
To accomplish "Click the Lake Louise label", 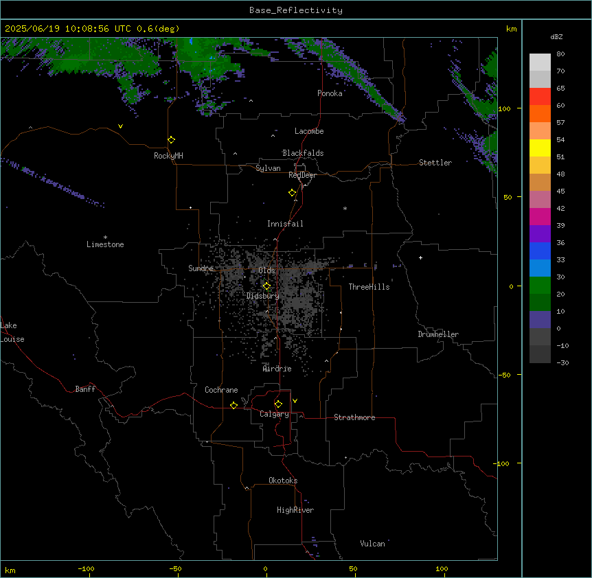I will coord(12,332).
